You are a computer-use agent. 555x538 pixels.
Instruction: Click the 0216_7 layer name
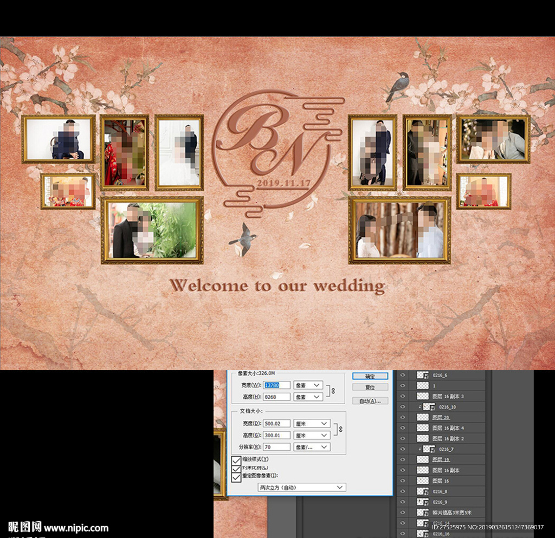point(446,449)
